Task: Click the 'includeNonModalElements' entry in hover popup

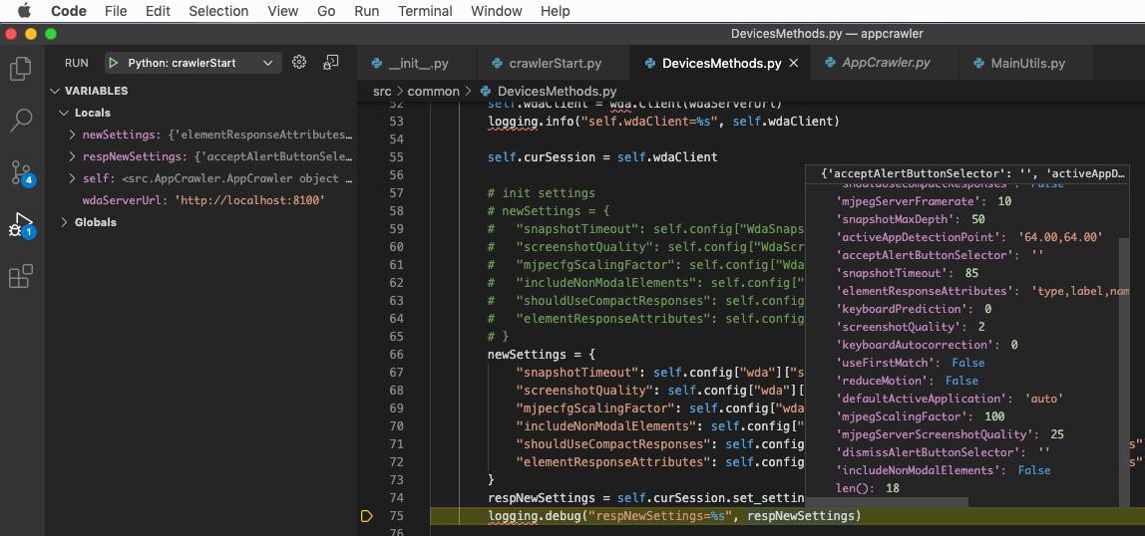Action: [x=943, y=470]
